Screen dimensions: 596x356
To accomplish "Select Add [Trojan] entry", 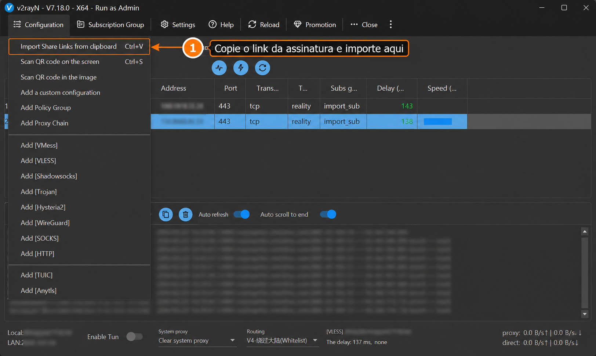I will coord(79,192).
